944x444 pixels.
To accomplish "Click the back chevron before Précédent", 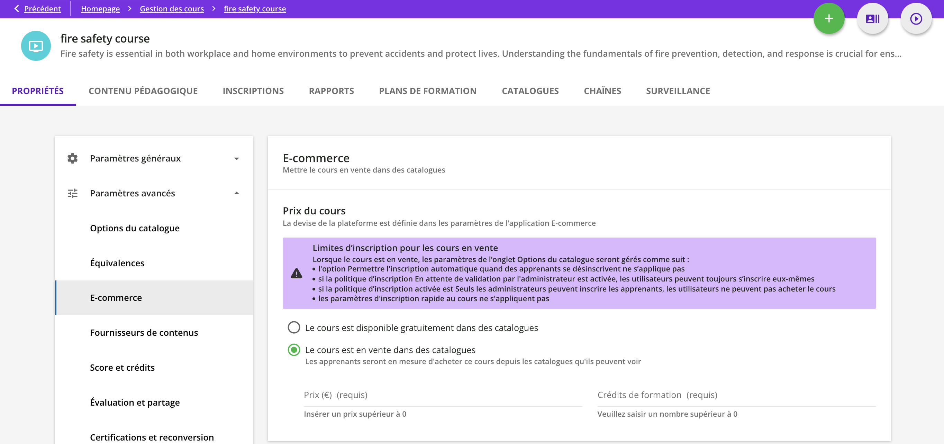I will tap(17, 8).
